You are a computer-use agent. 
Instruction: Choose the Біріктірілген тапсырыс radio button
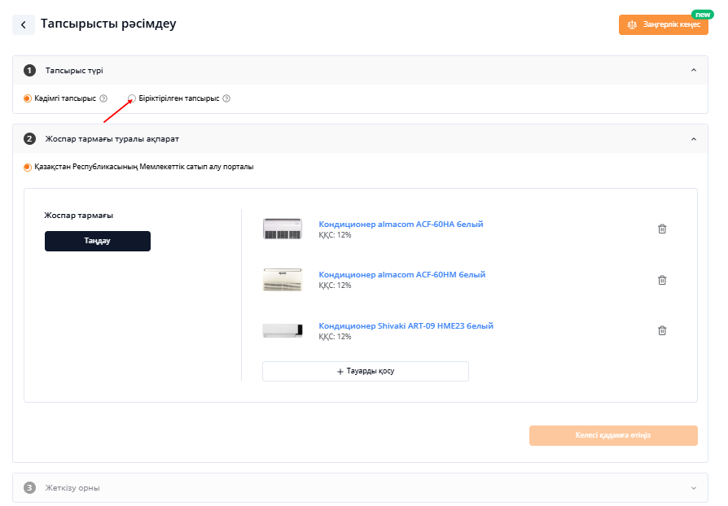(x=132, y=98)
